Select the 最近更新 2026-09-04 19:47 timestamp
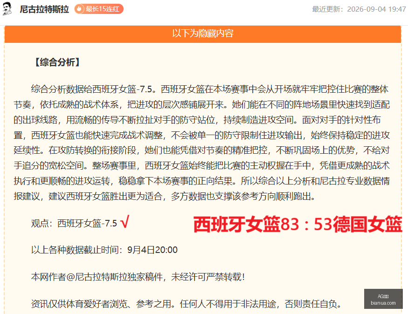The height and width of the screenshot is (314, 408). point(359,9)
